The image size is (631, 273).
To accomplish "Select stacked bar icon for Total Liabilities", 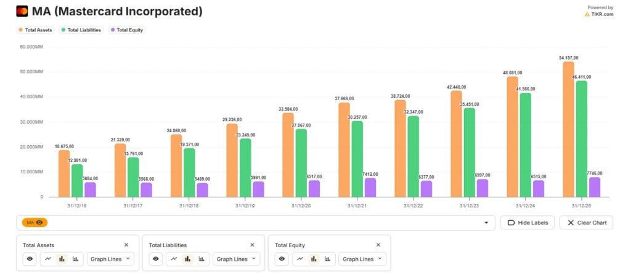I will 202,259.
